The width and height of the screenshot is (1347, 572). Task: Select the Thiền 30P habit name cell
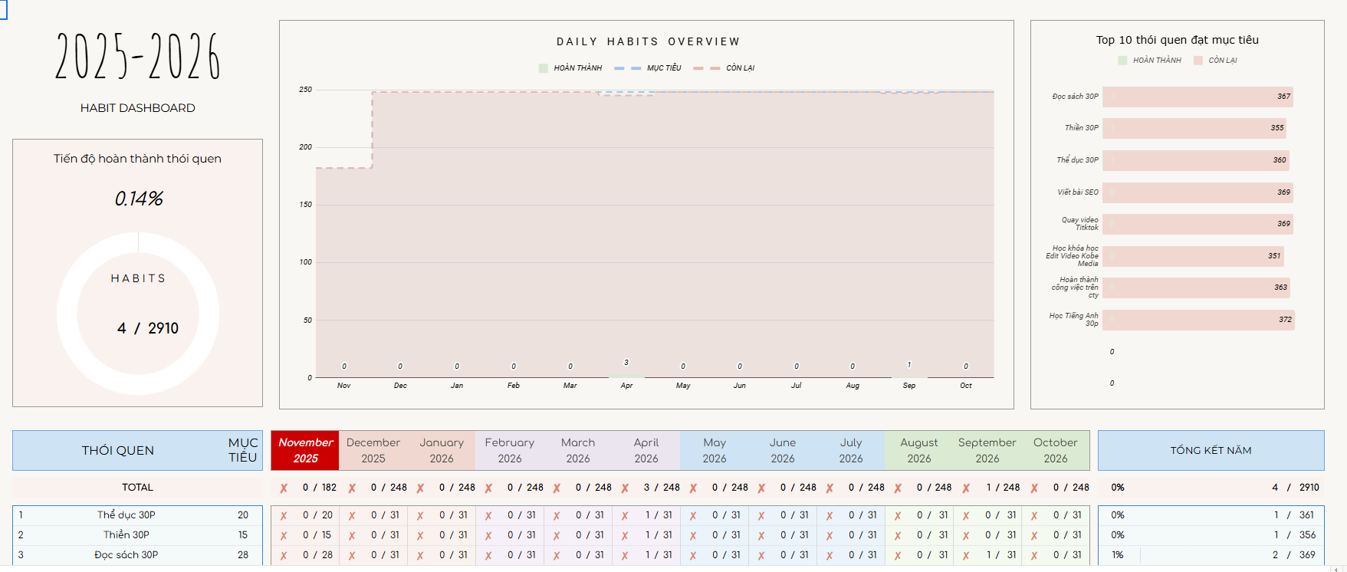tap(126, 535)
